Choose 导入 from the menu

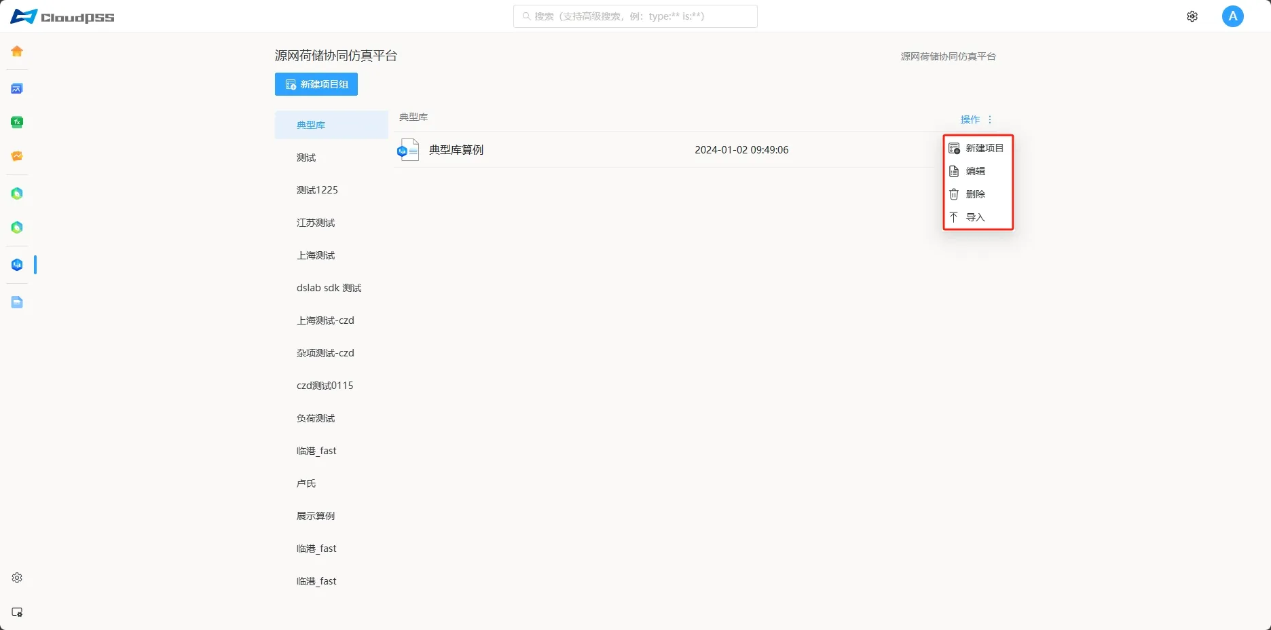978,217
